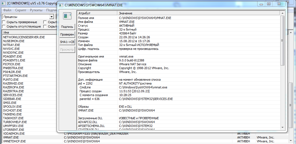
Task: Select RAZEROFA.EXE process row
Action: [13, 87]
